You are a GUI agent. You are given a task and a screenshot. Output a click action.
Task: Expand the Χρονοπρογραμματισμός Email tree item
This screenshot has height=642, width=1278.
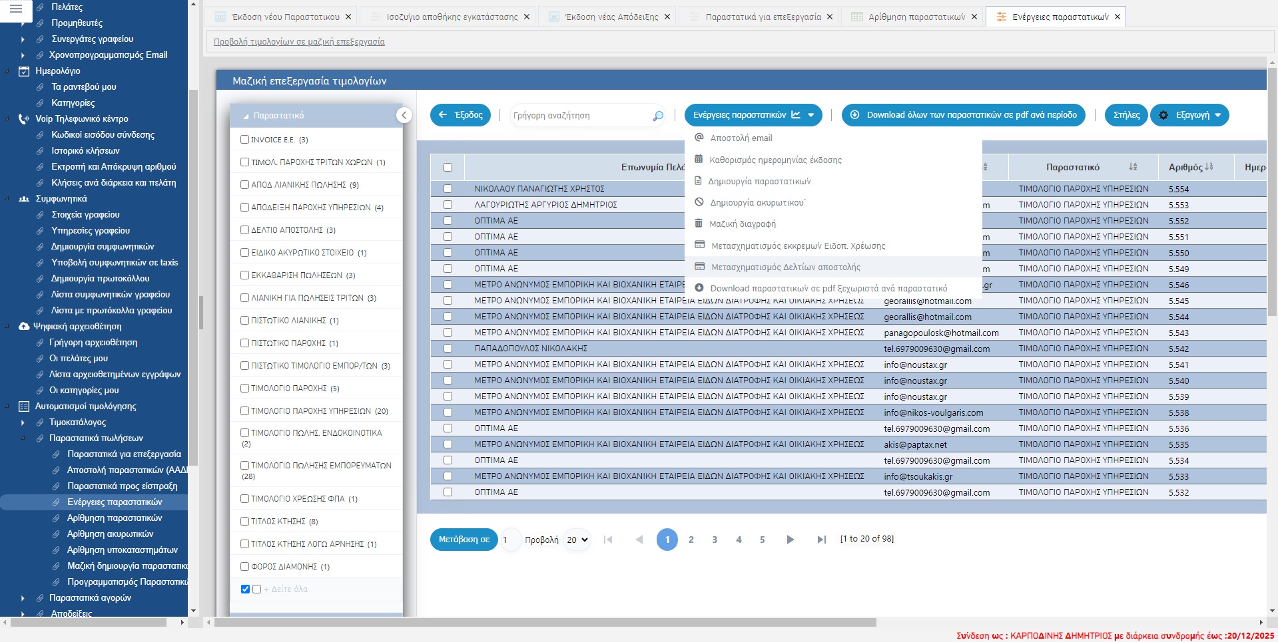click(23, 55)
